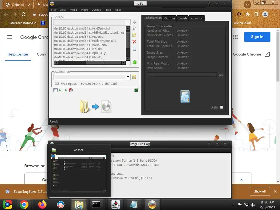Click source list vertical scroll up arrow
This screenshot has width=280, height=210.
[128, 28]
